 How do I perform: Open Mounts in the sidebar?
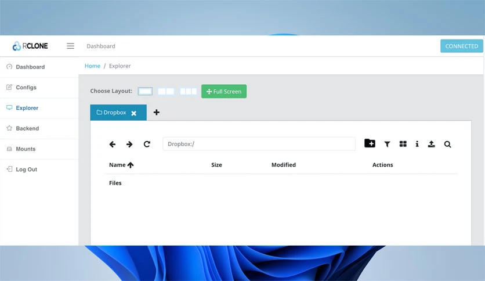[39, 149]
